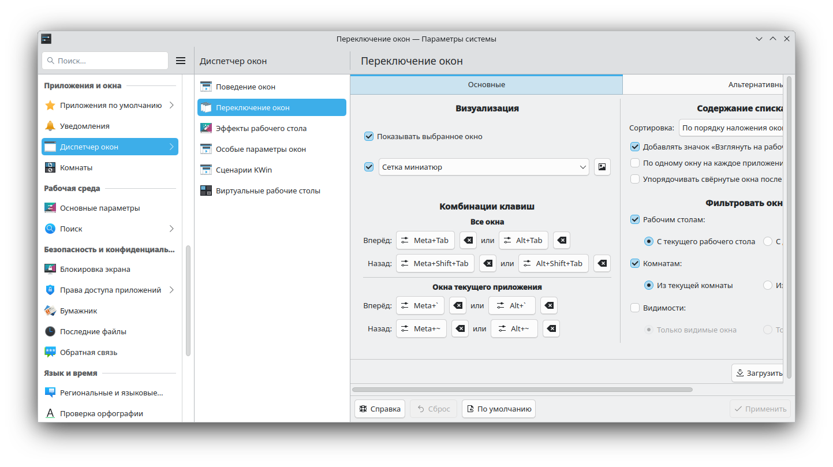Toggle Добавлять значок «Взглянуть на рабочий стол»

point(635,147)
